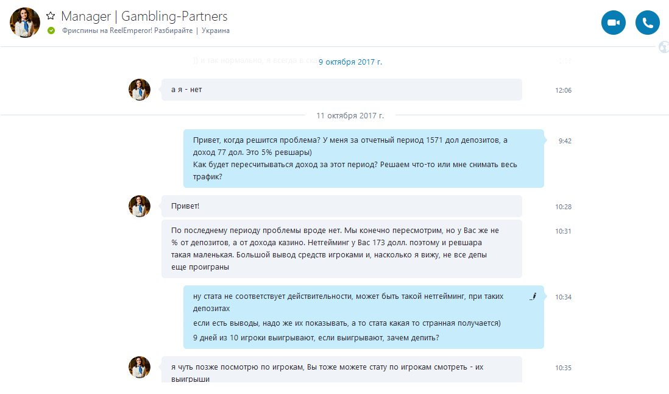
Task: Select the message starting 'Привет, когда решится проблема?'
Action: tap(364, 159)
